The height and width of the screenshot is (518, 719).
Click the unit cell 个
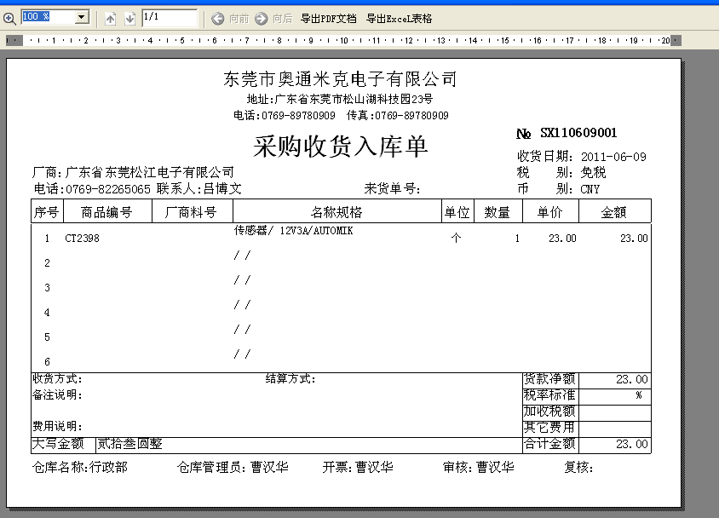[456, 238]
